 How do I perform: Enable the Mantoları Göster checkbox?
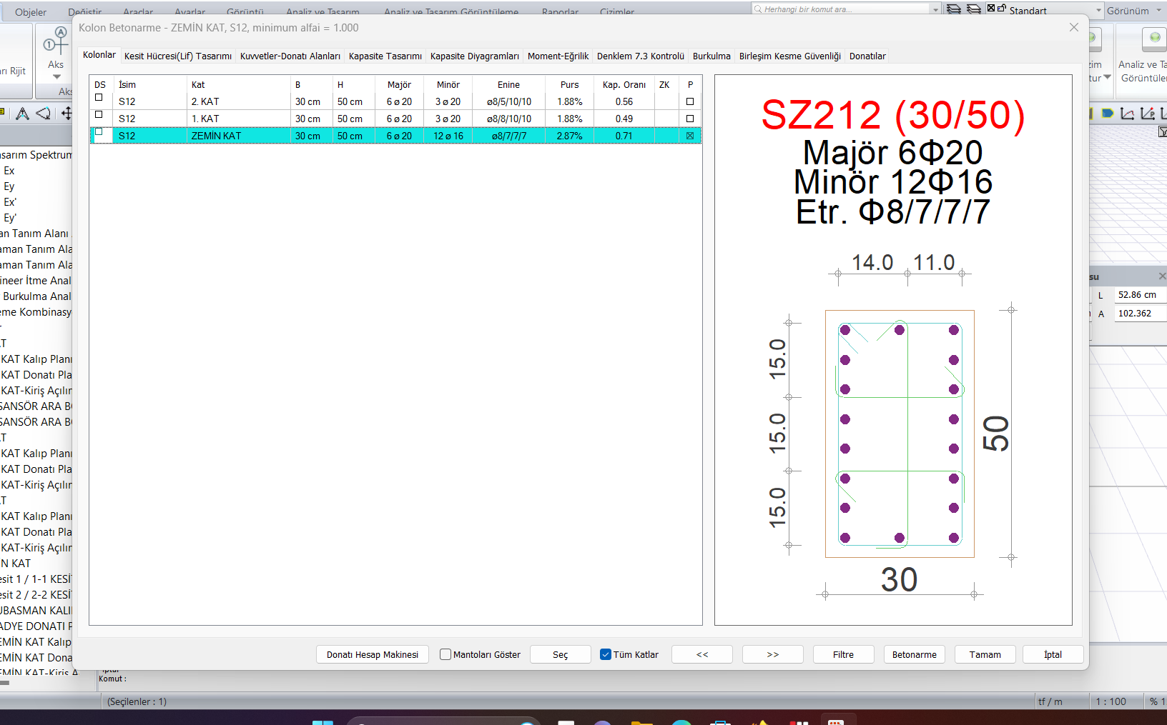point(445,654)
